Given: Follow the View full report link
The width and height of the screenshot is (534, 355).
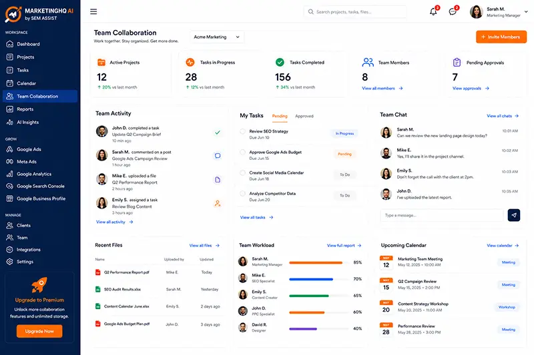Looking at the screenshot, I should (344, 245).
